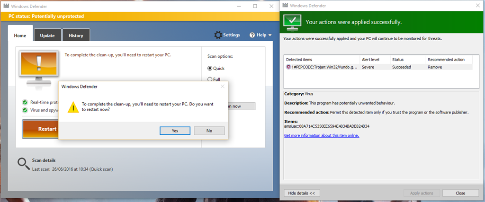Open the Help question mark icon

(x=252, y=35)
